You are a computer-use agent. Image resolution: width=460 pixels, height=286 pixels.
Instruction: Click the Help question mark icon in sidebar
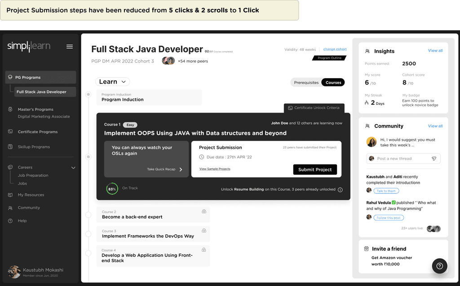10,220
